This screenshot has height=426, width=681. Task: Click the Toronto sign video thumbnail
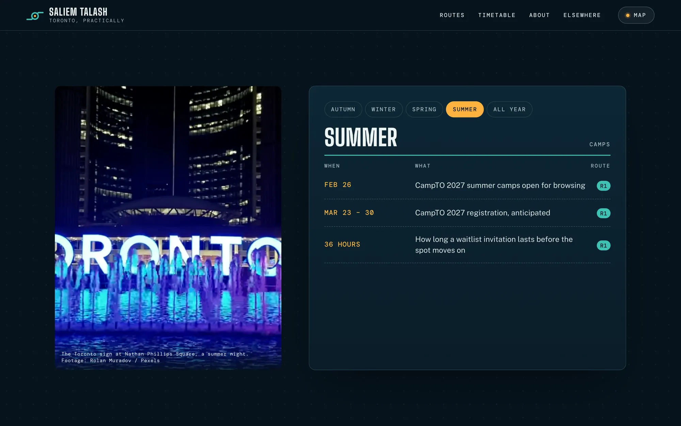click(x=168, y=228)
